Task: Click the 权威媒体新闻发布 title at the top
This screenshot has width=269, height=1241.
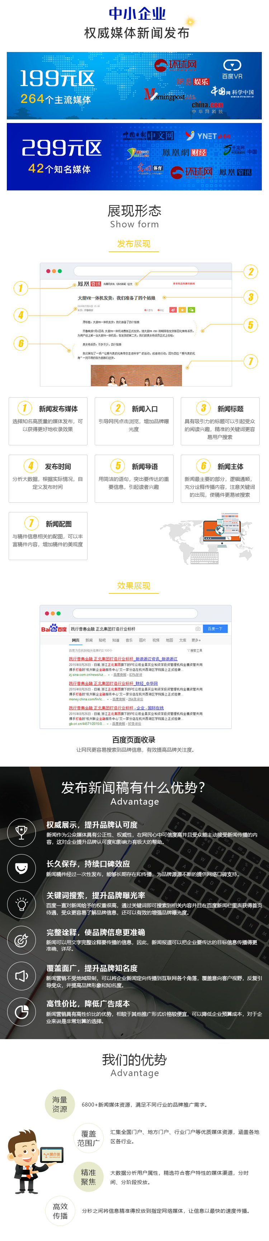Action: click(136, 33)
